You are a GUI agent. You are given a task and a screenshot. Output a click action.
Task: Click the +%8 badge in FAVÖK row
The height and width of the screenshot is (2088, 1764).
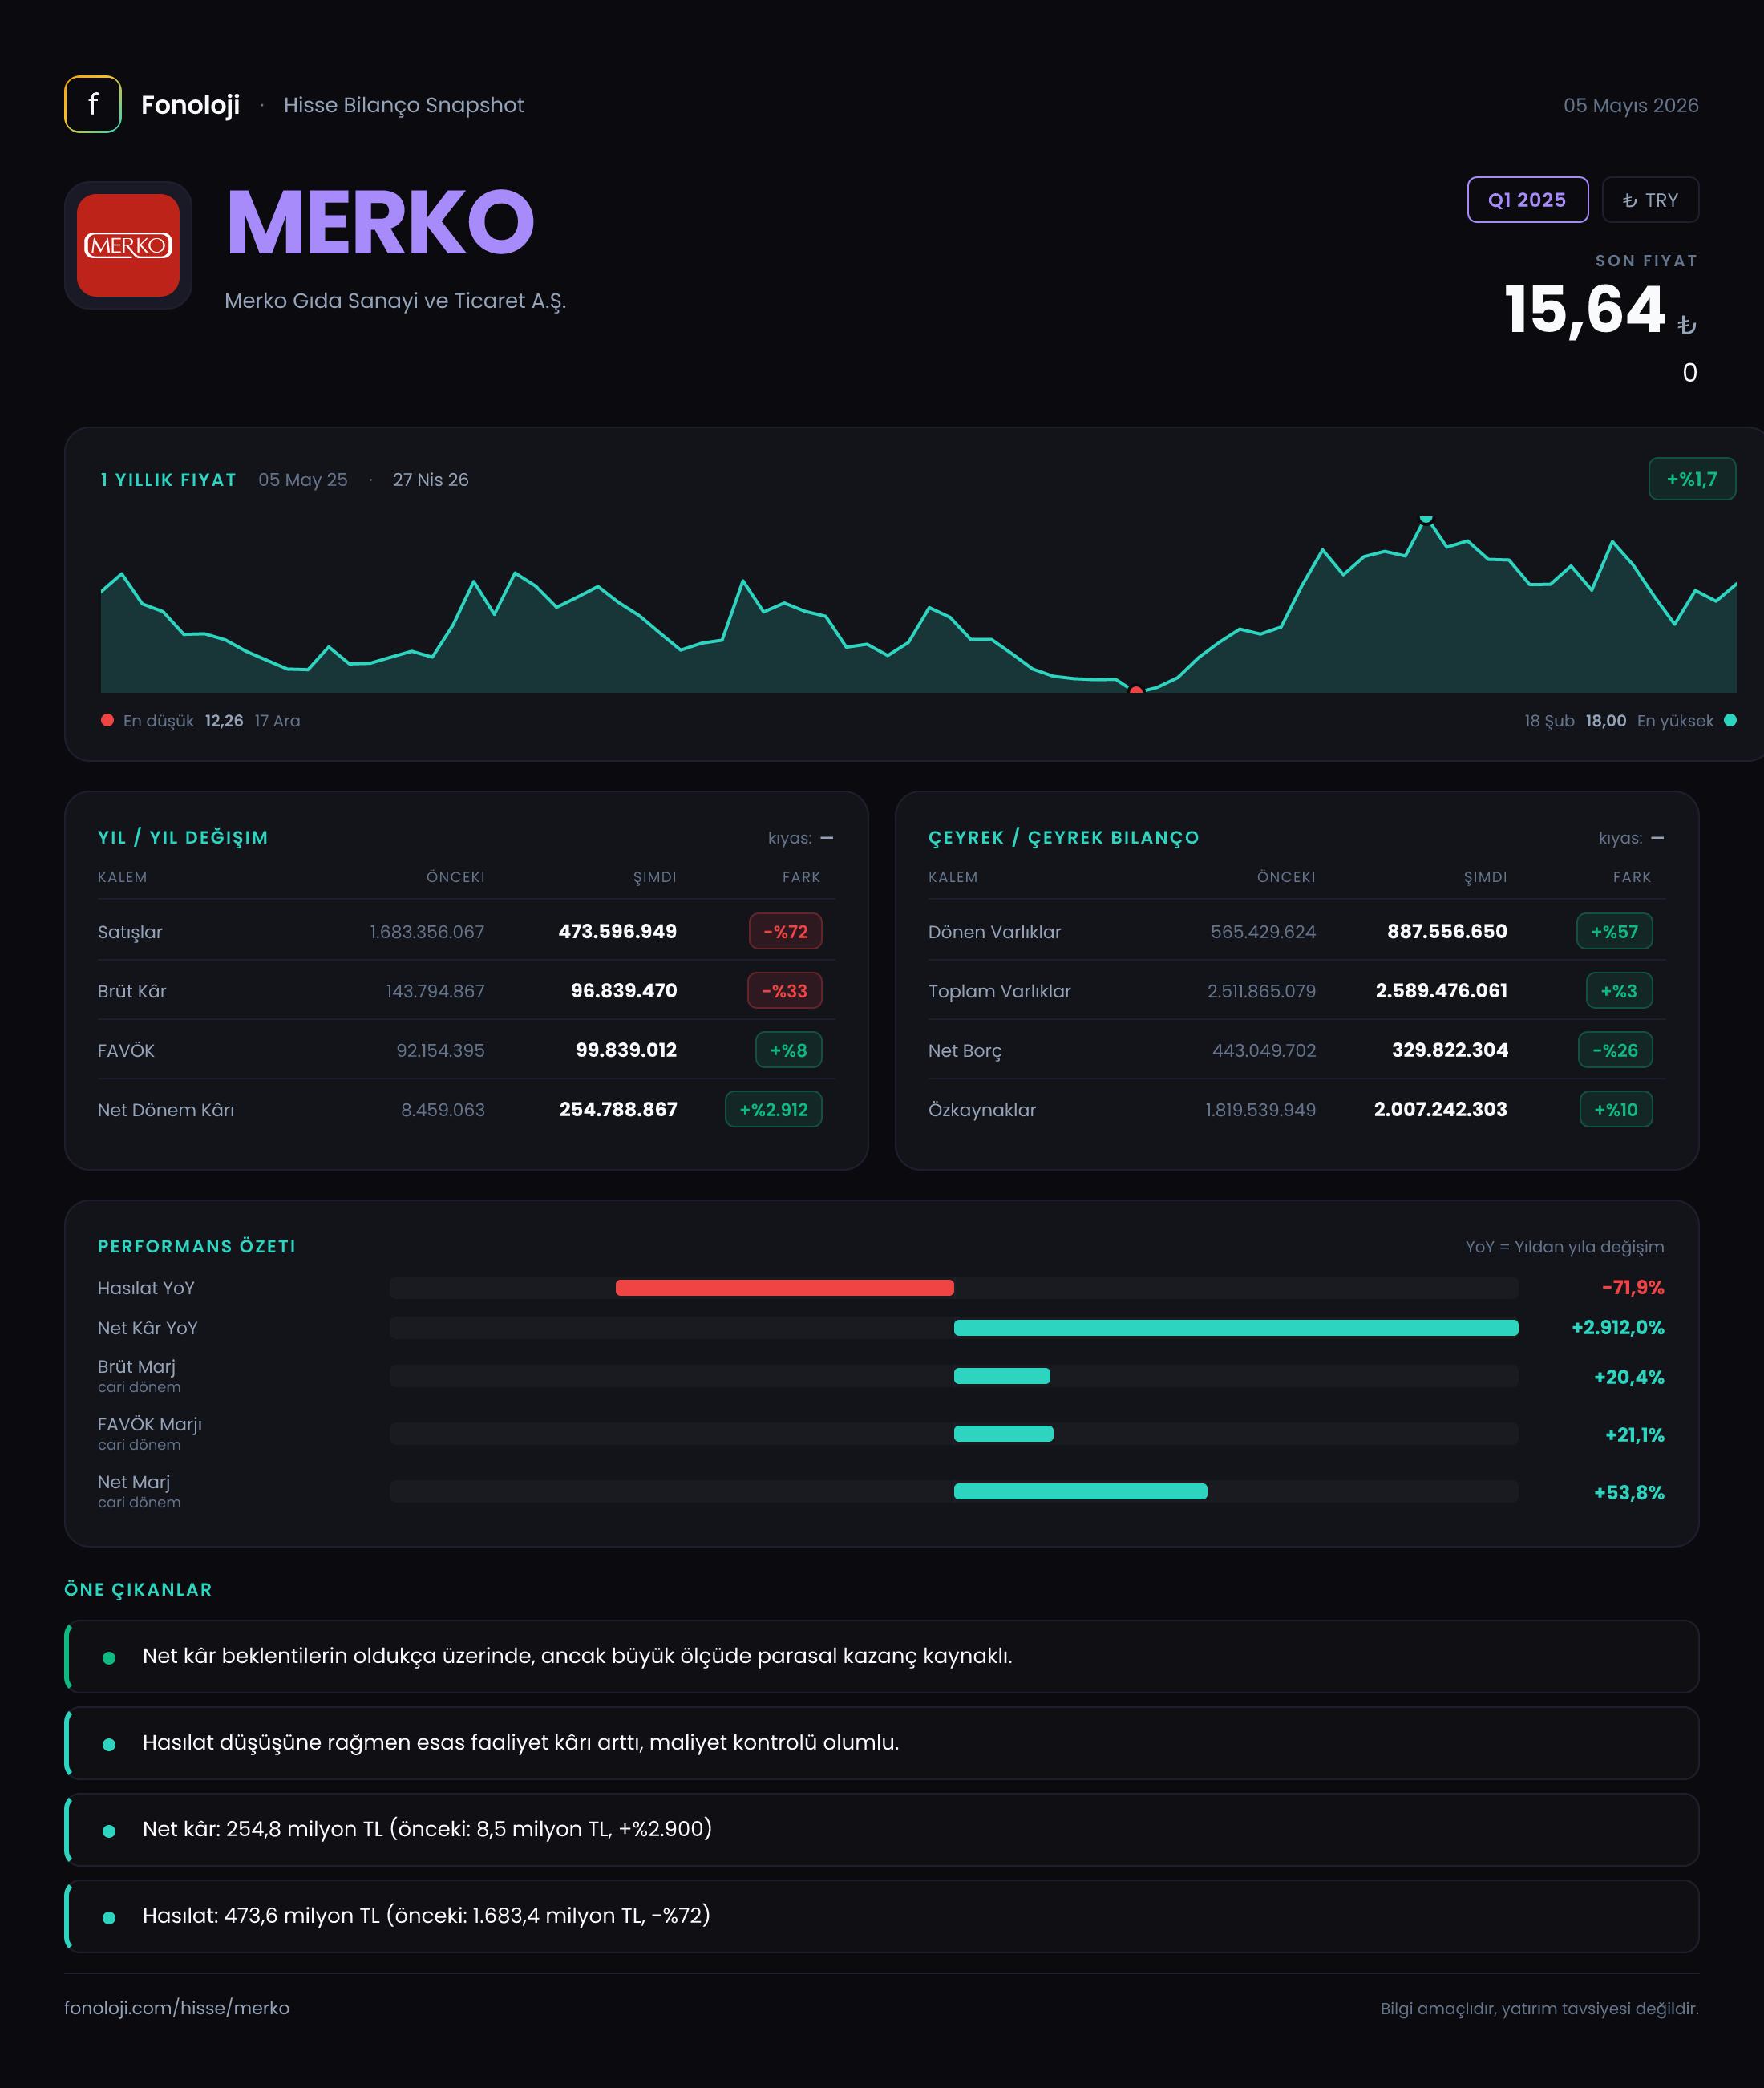pos(788,1050)
